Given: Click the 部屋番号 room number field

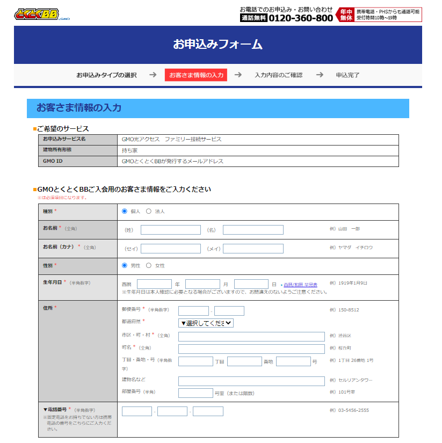Looking at the screenshot, I should [x=195, y=393].
